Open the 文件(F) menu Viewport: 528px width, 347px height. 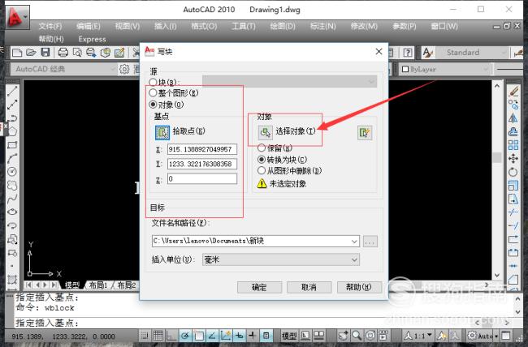click(x=50, y=26)
